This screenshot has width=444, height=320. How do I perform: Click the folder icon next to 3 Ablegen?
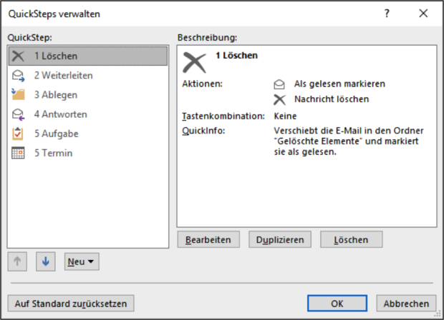(18, 94)
